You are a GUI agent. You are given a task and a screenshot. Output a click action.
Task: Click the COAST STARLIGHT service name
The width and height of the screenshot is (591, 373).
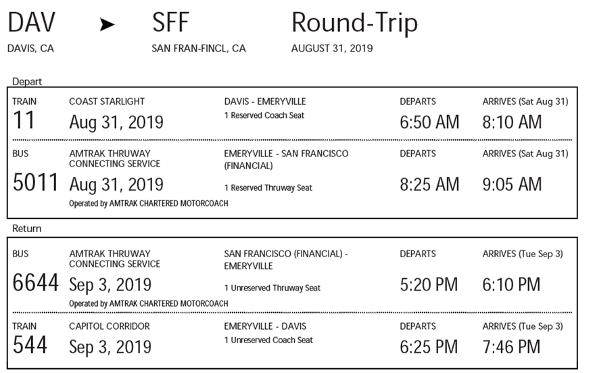[x=107, y=102]
